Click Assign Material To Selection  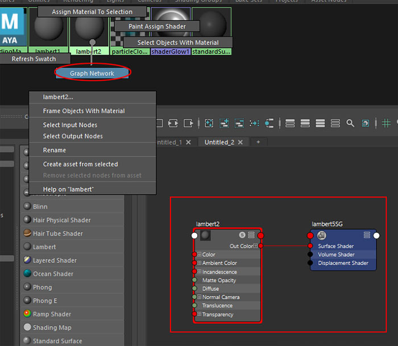point(92,11)
